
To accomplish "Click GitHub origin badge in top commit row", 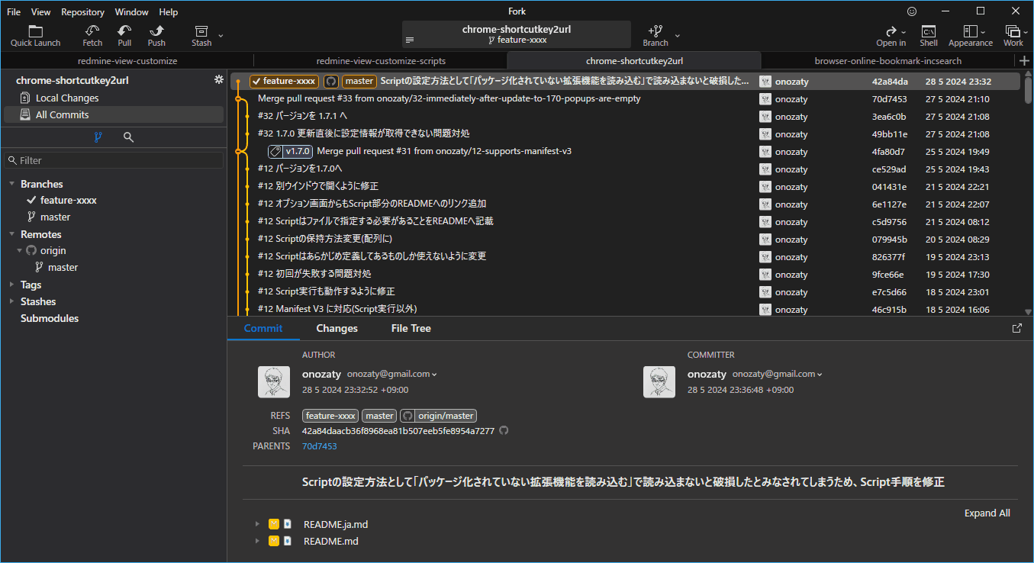I will [x=331, y=82].
